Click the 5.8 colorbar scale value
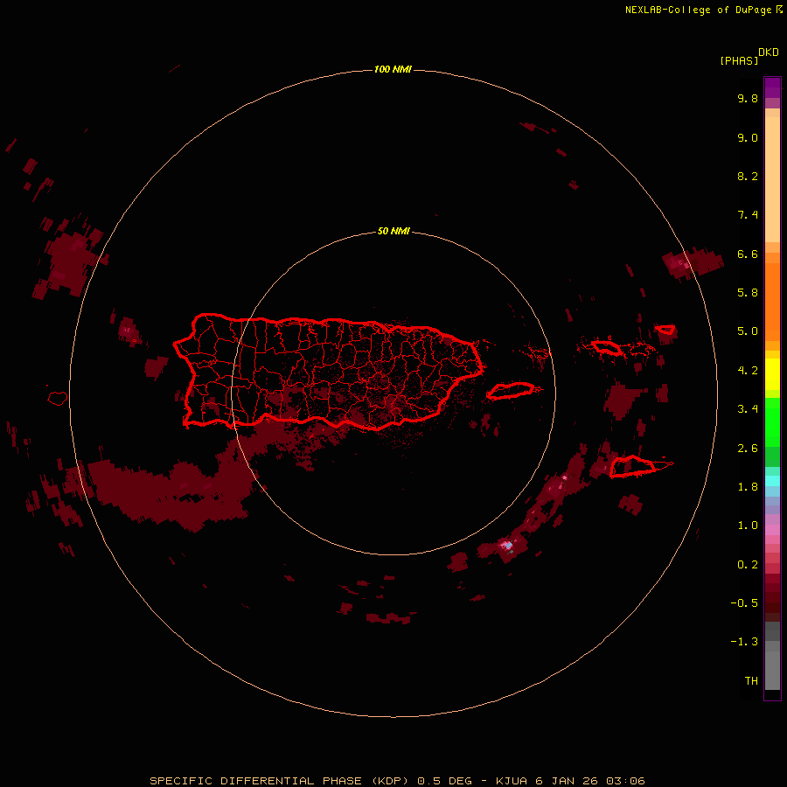This screenshot has width=787, height=787. [748, 293]
